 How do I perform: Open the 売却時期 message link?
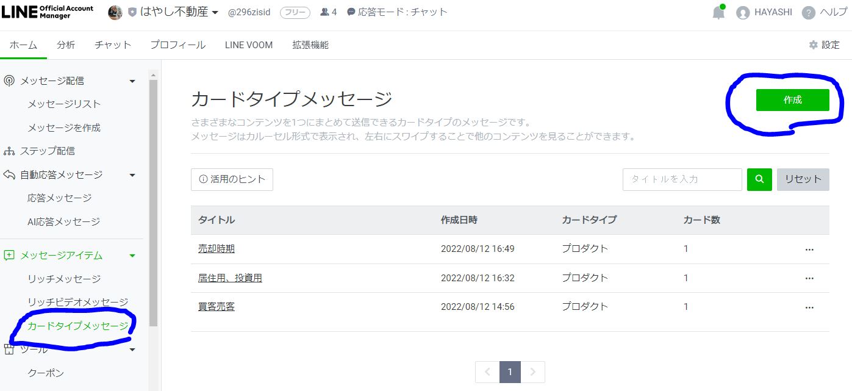pyautogui.click(x=217, y=249)
